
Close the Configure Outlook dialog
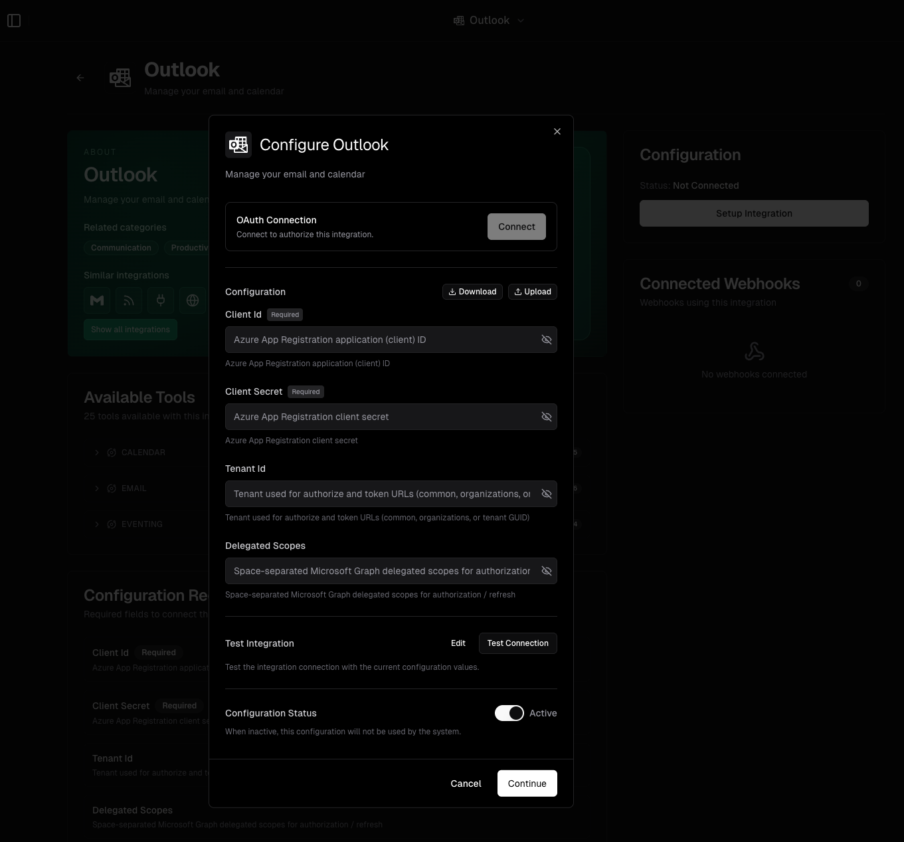point(557,132)
